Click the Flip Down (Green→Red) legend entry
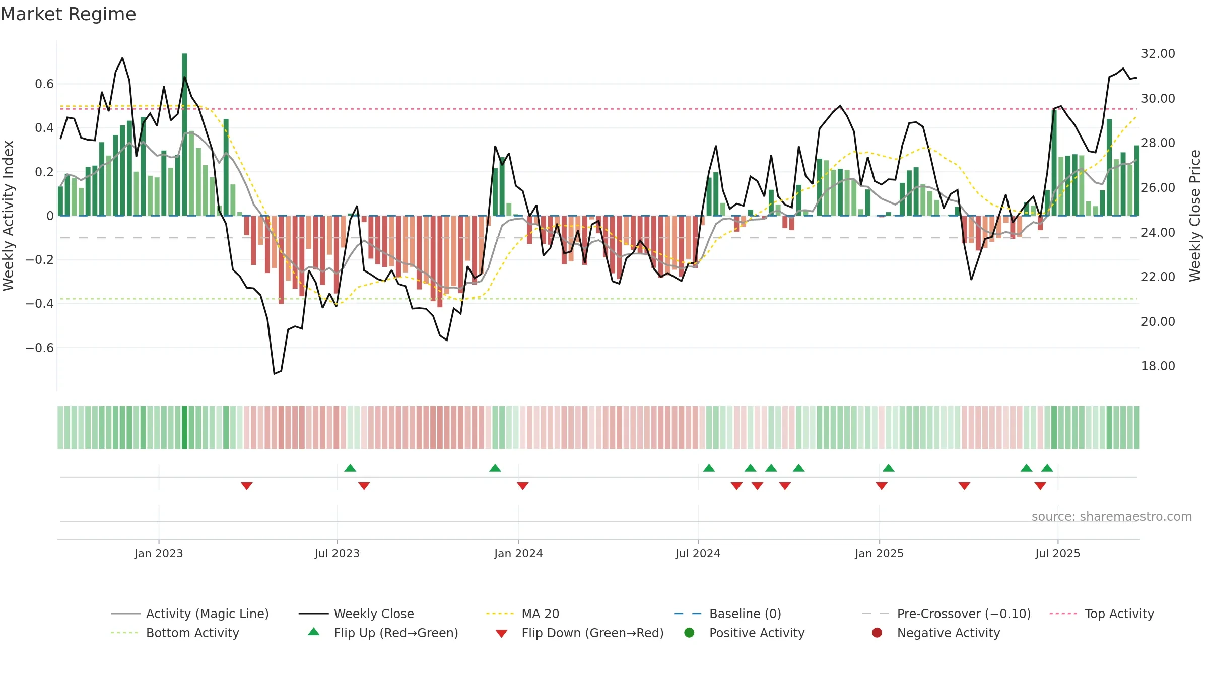 tap(579, 633)
